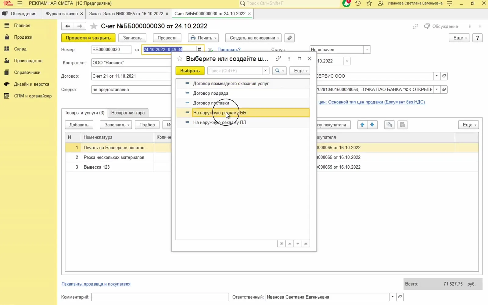The image size is (488, 305).
Task: Click the Провести и закрыть button
Action: pyautogui.click(x=88, y=38)
